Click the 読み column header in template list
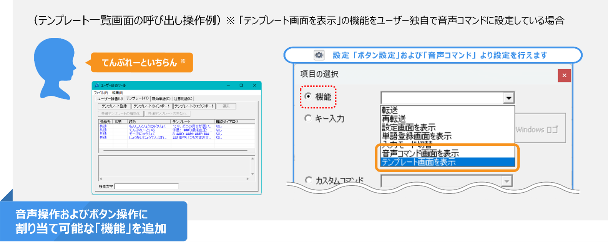 pyautogui.click(x=133, y=121)
